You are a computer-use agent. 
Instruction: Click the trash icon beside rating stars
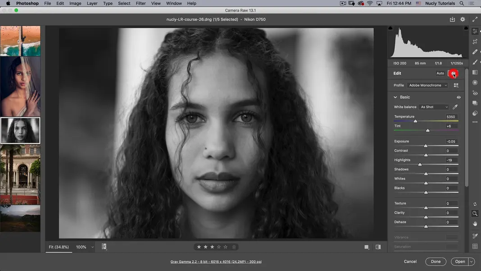[x=234, y=247]
